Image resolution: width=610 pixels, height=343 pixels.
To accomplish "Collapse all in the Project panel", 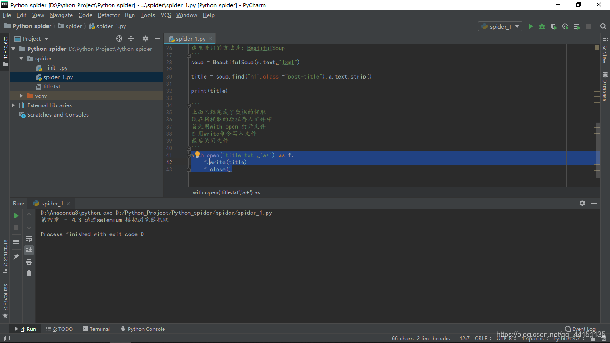I will pos(131,39).
